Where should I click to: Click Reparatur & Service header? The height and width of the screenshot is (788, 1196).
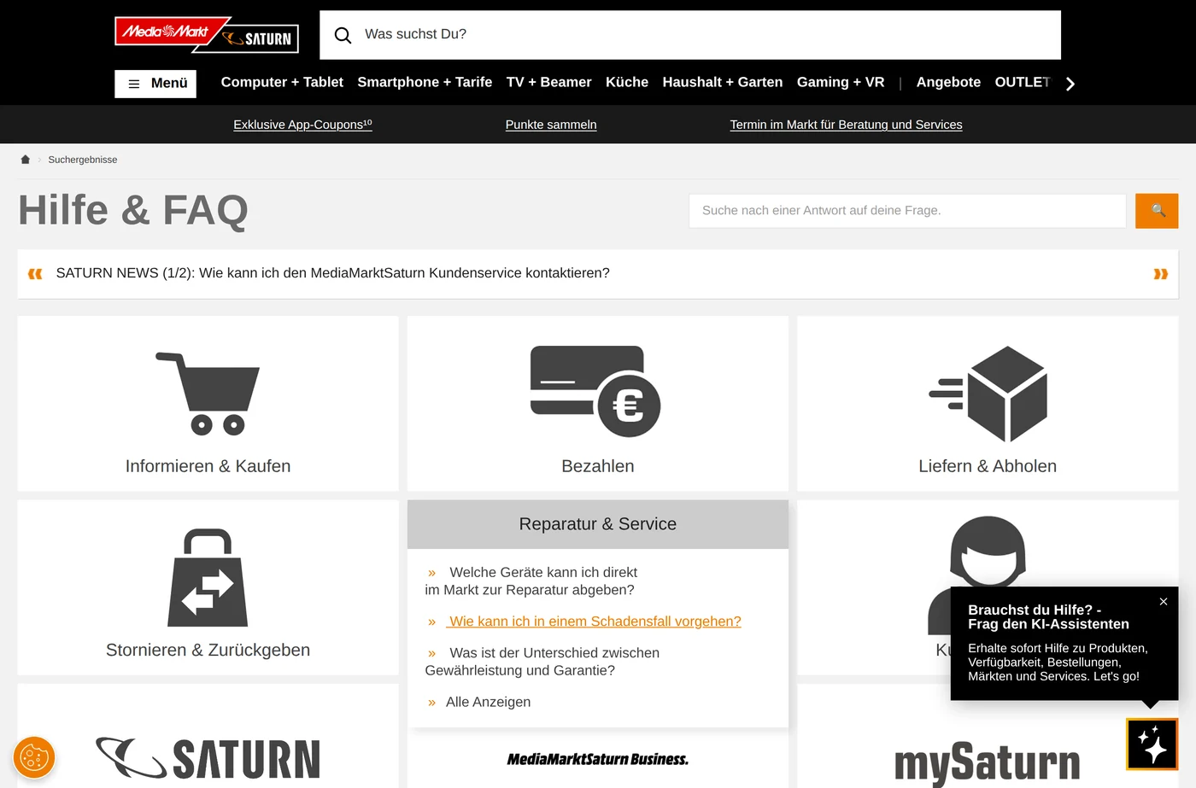click(598, 524)
